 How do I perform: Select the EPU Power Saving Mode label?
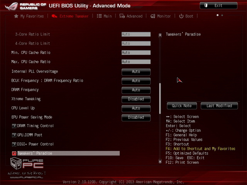(32, 117)
